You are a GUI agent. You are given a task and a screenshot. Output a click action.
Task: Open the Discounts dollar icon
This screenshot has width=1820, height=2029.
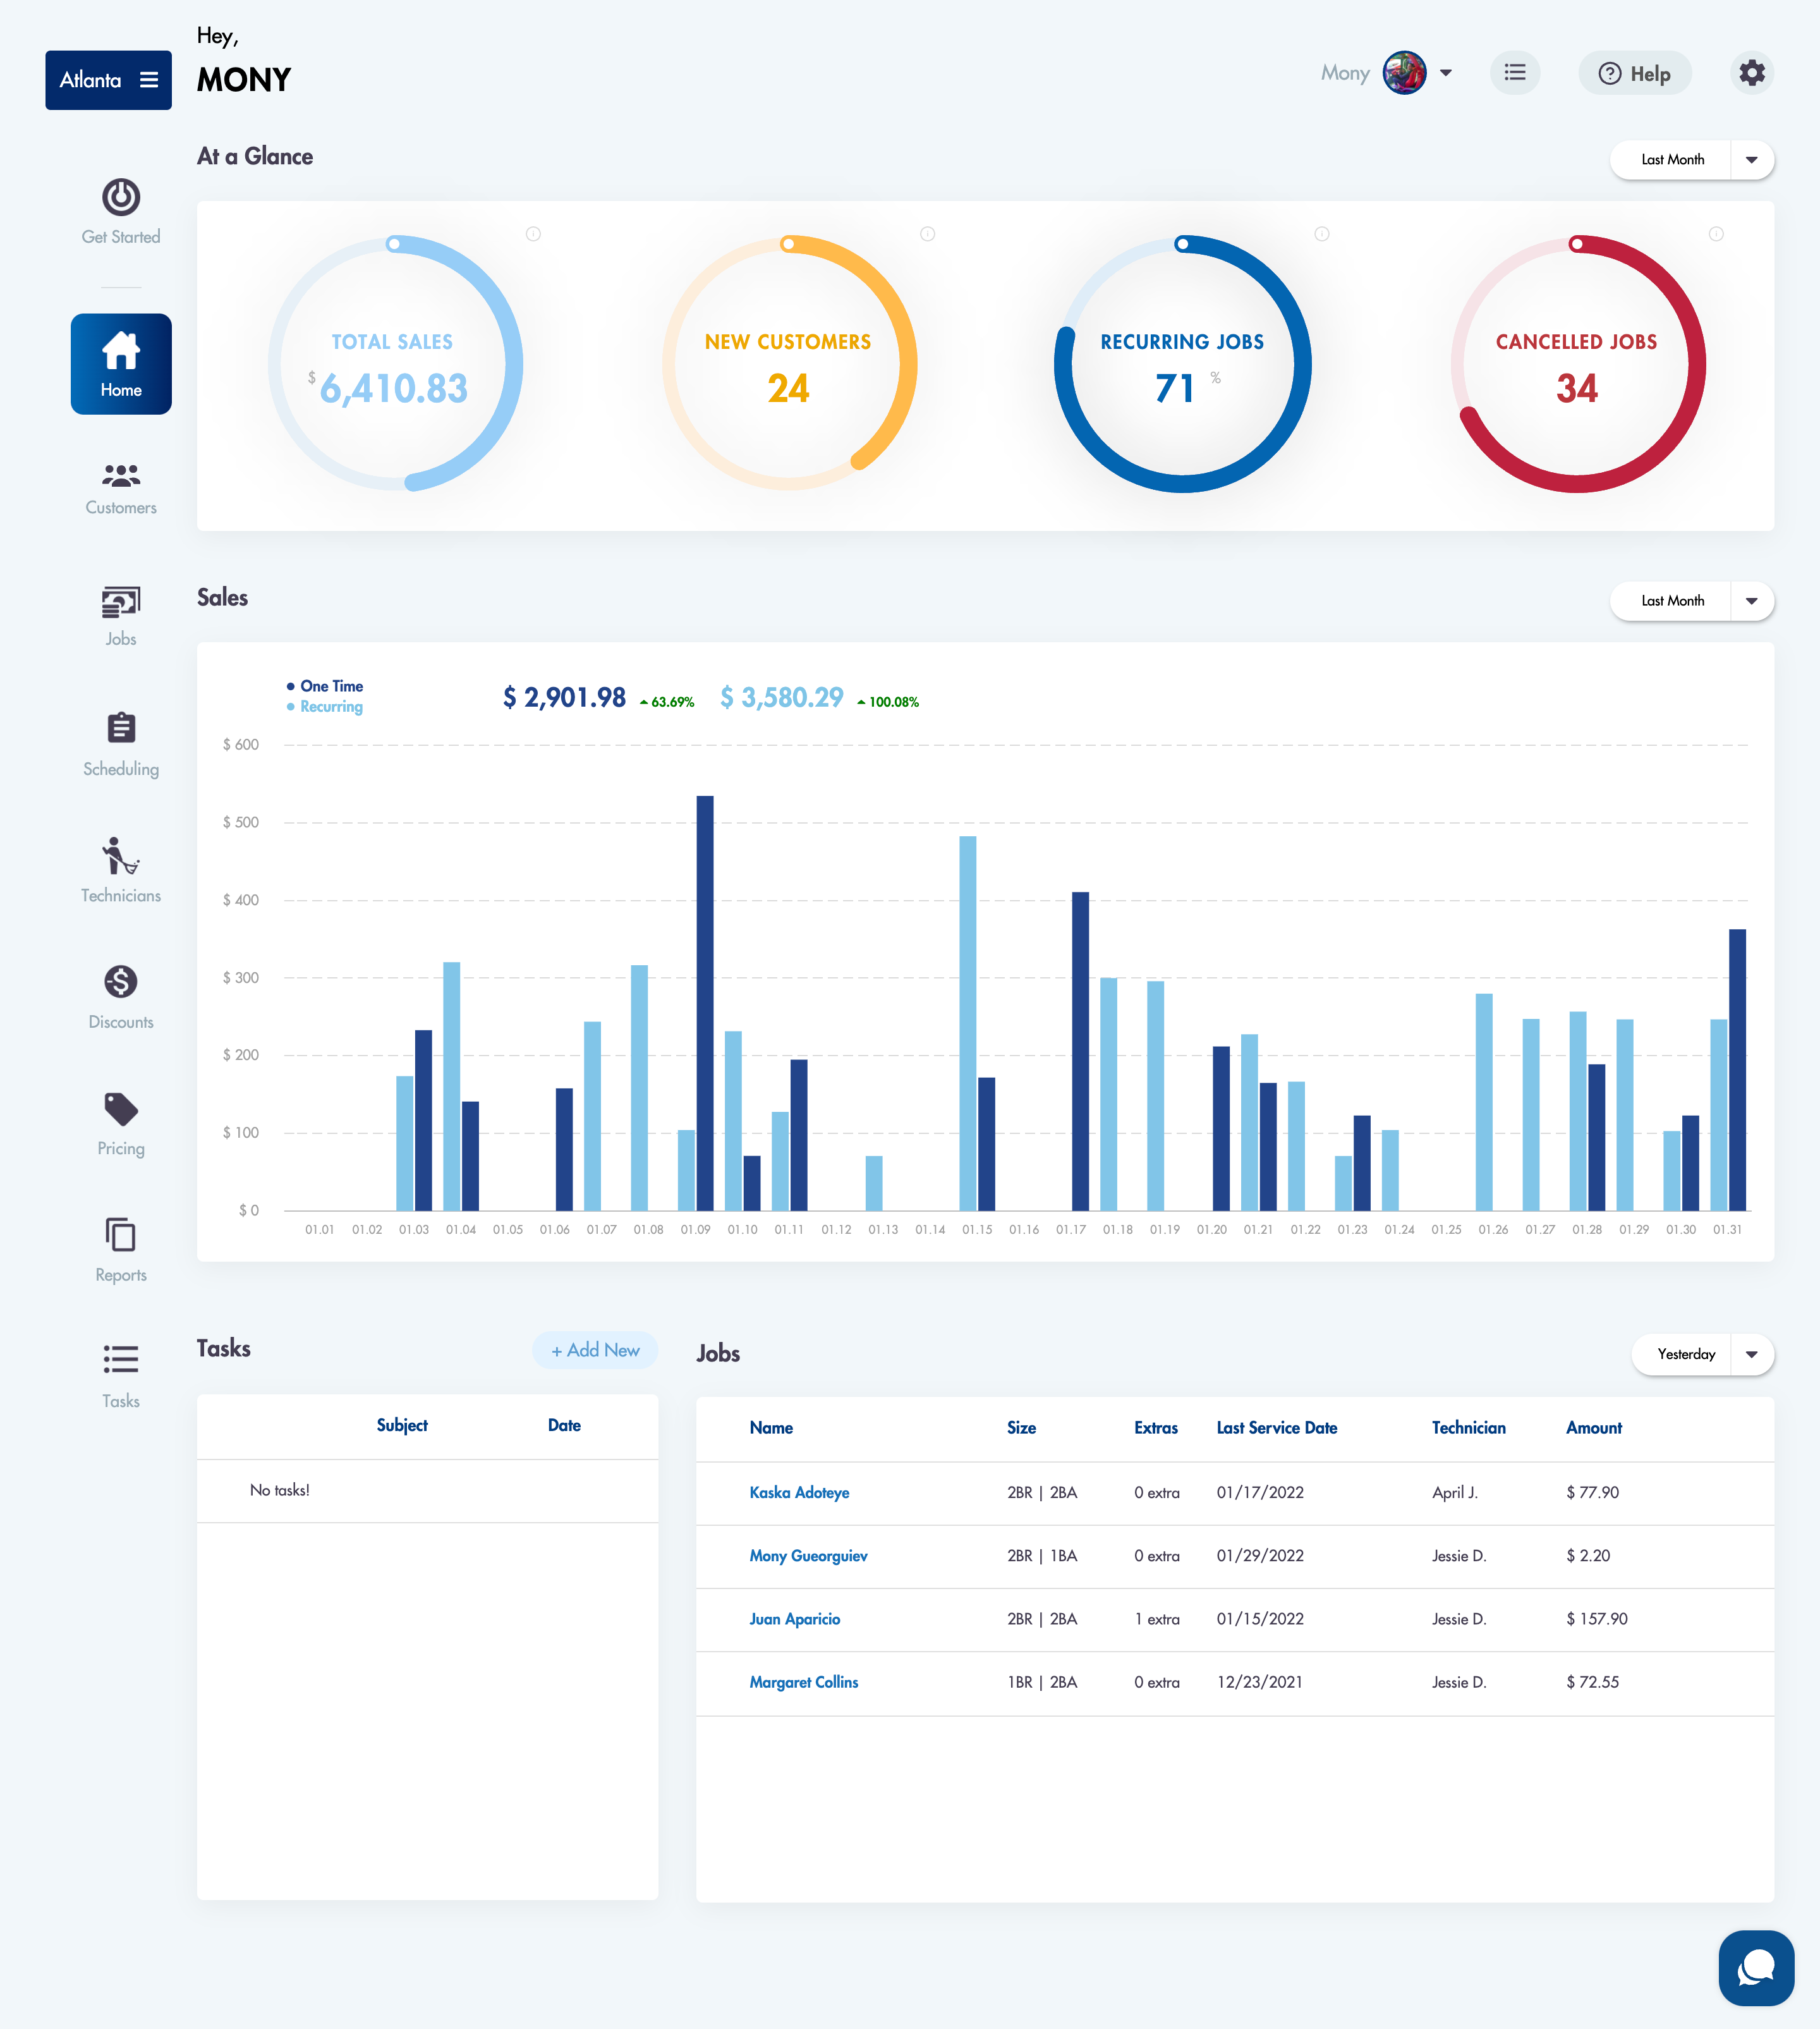[121, 982]
